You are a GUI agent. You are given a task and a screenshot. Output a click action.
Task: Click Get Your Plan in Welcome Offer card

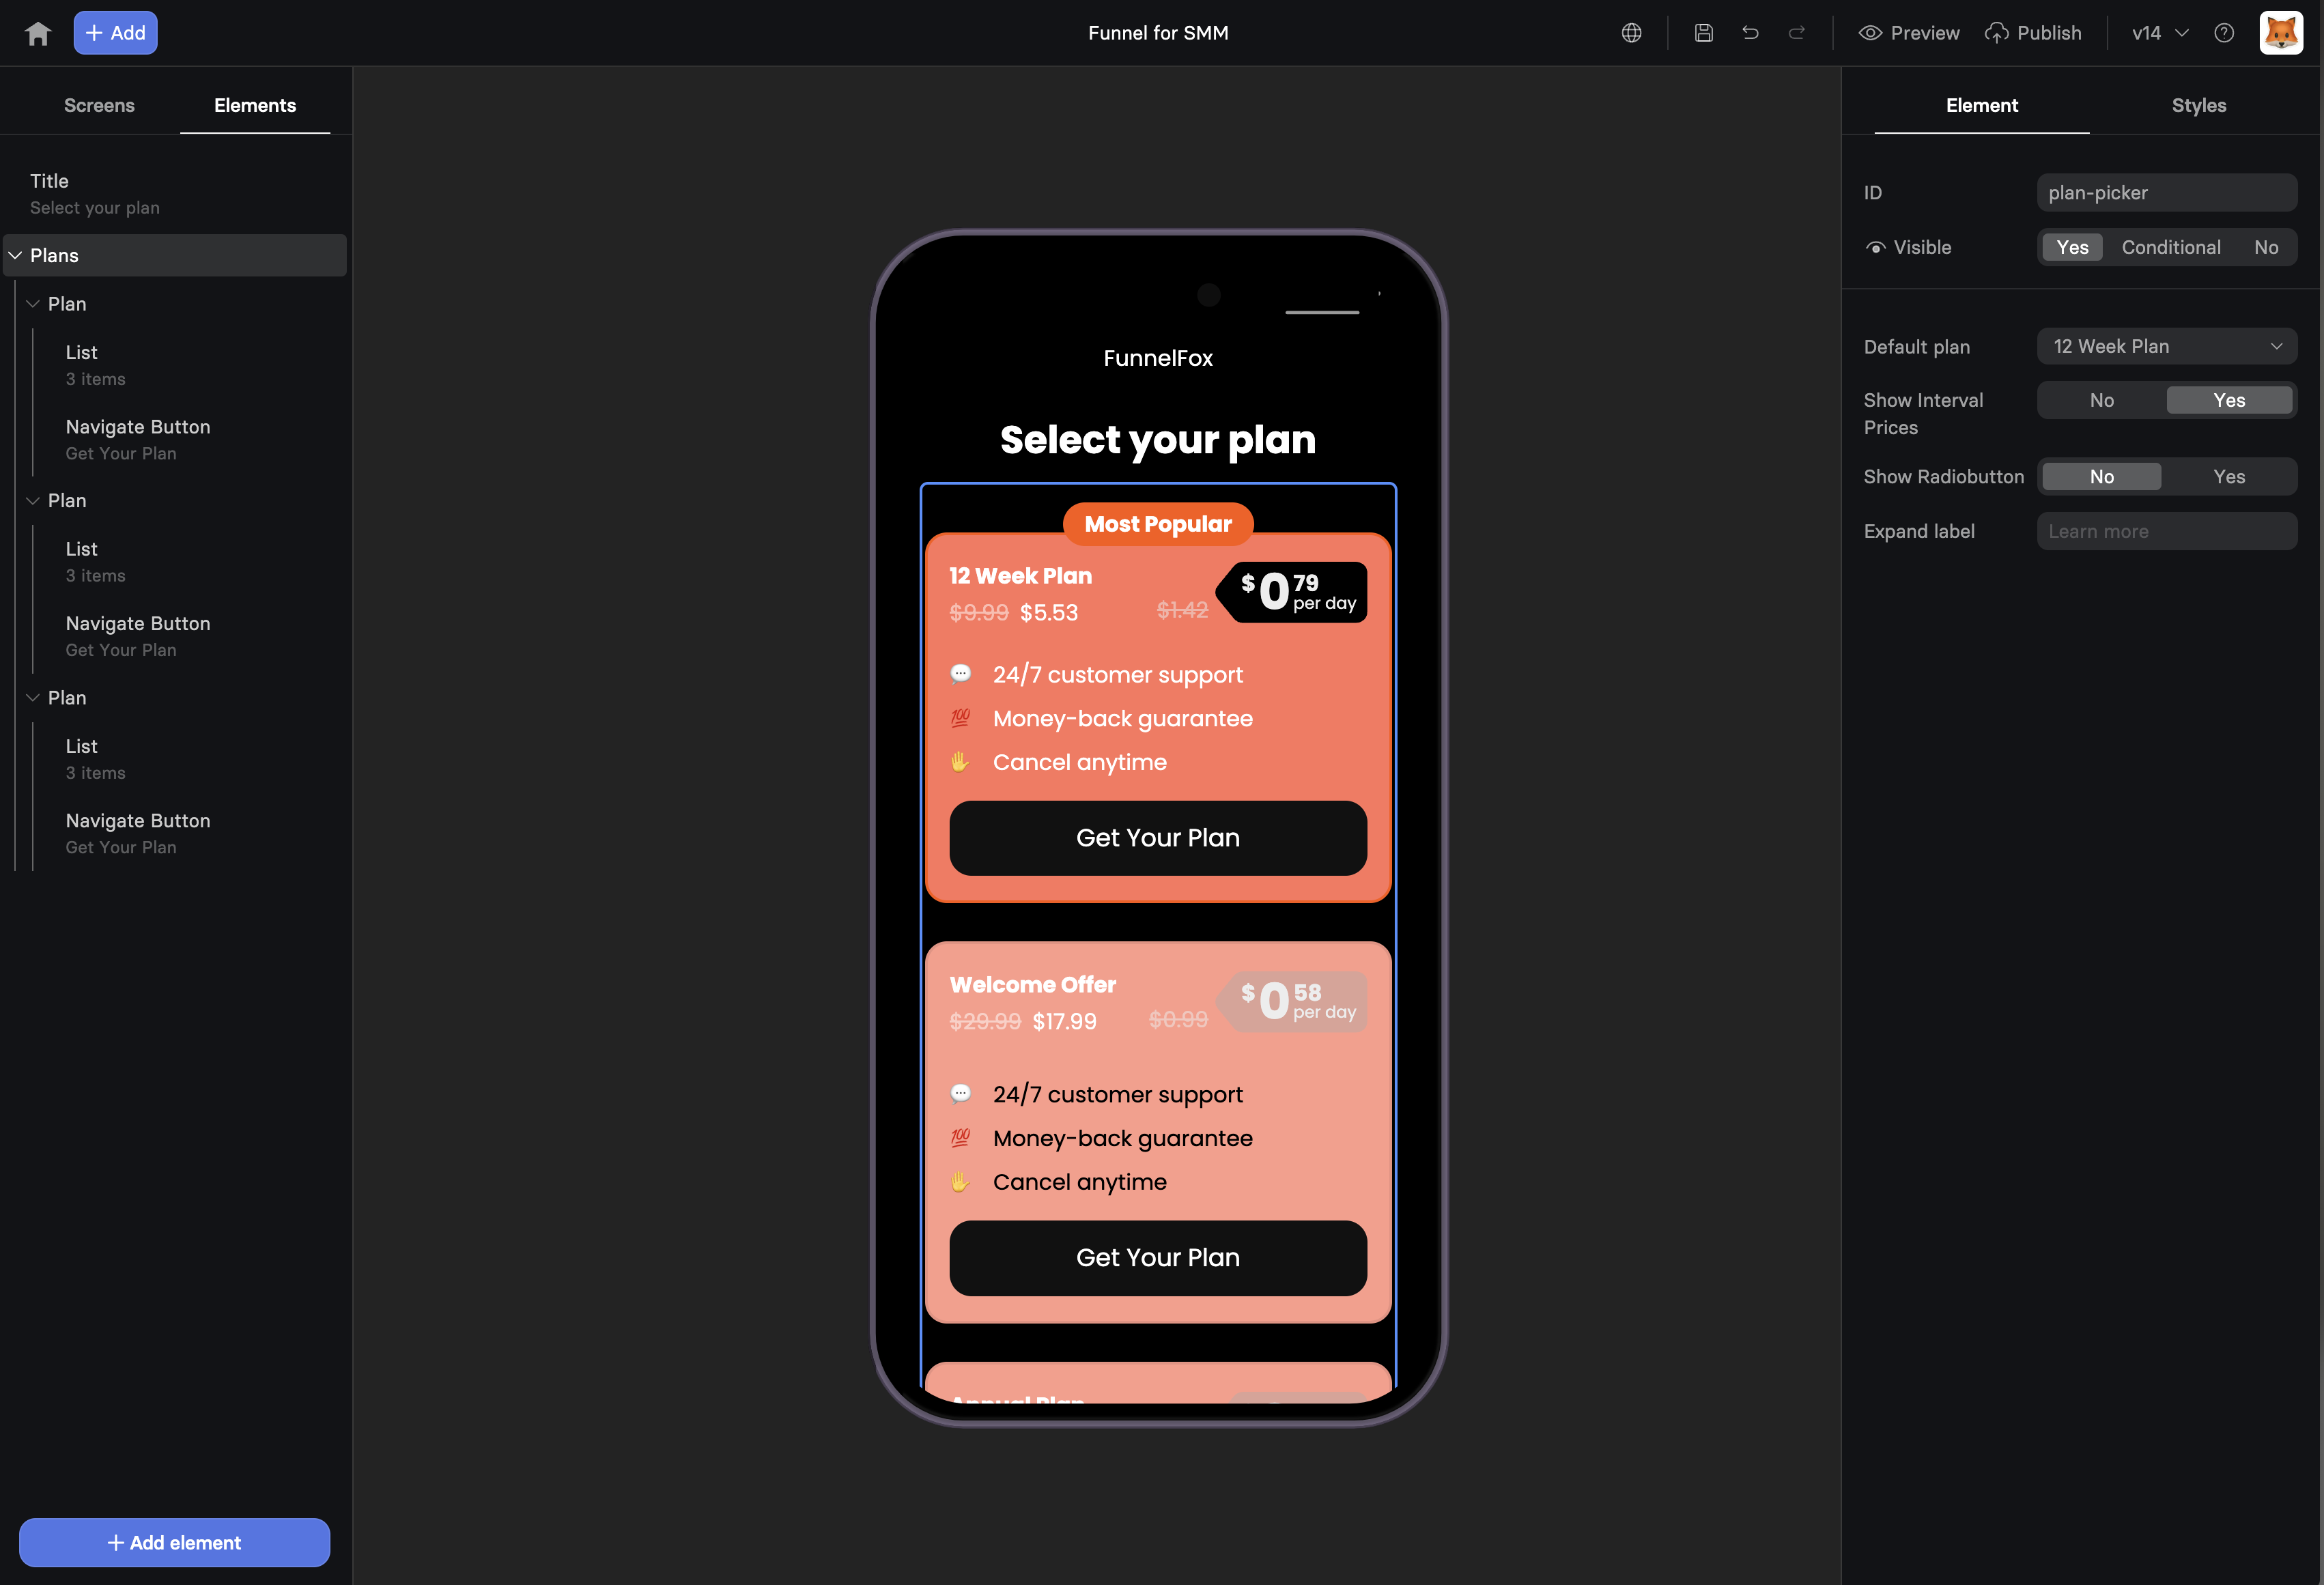pyautogui.click(x=1158, y=1258)
